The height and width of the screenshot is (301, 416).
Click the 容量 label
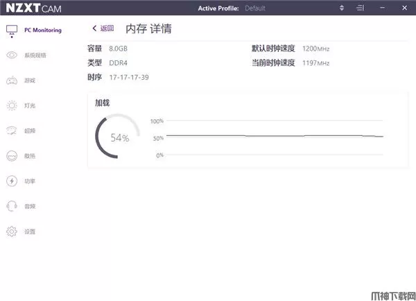pos(95,49)
